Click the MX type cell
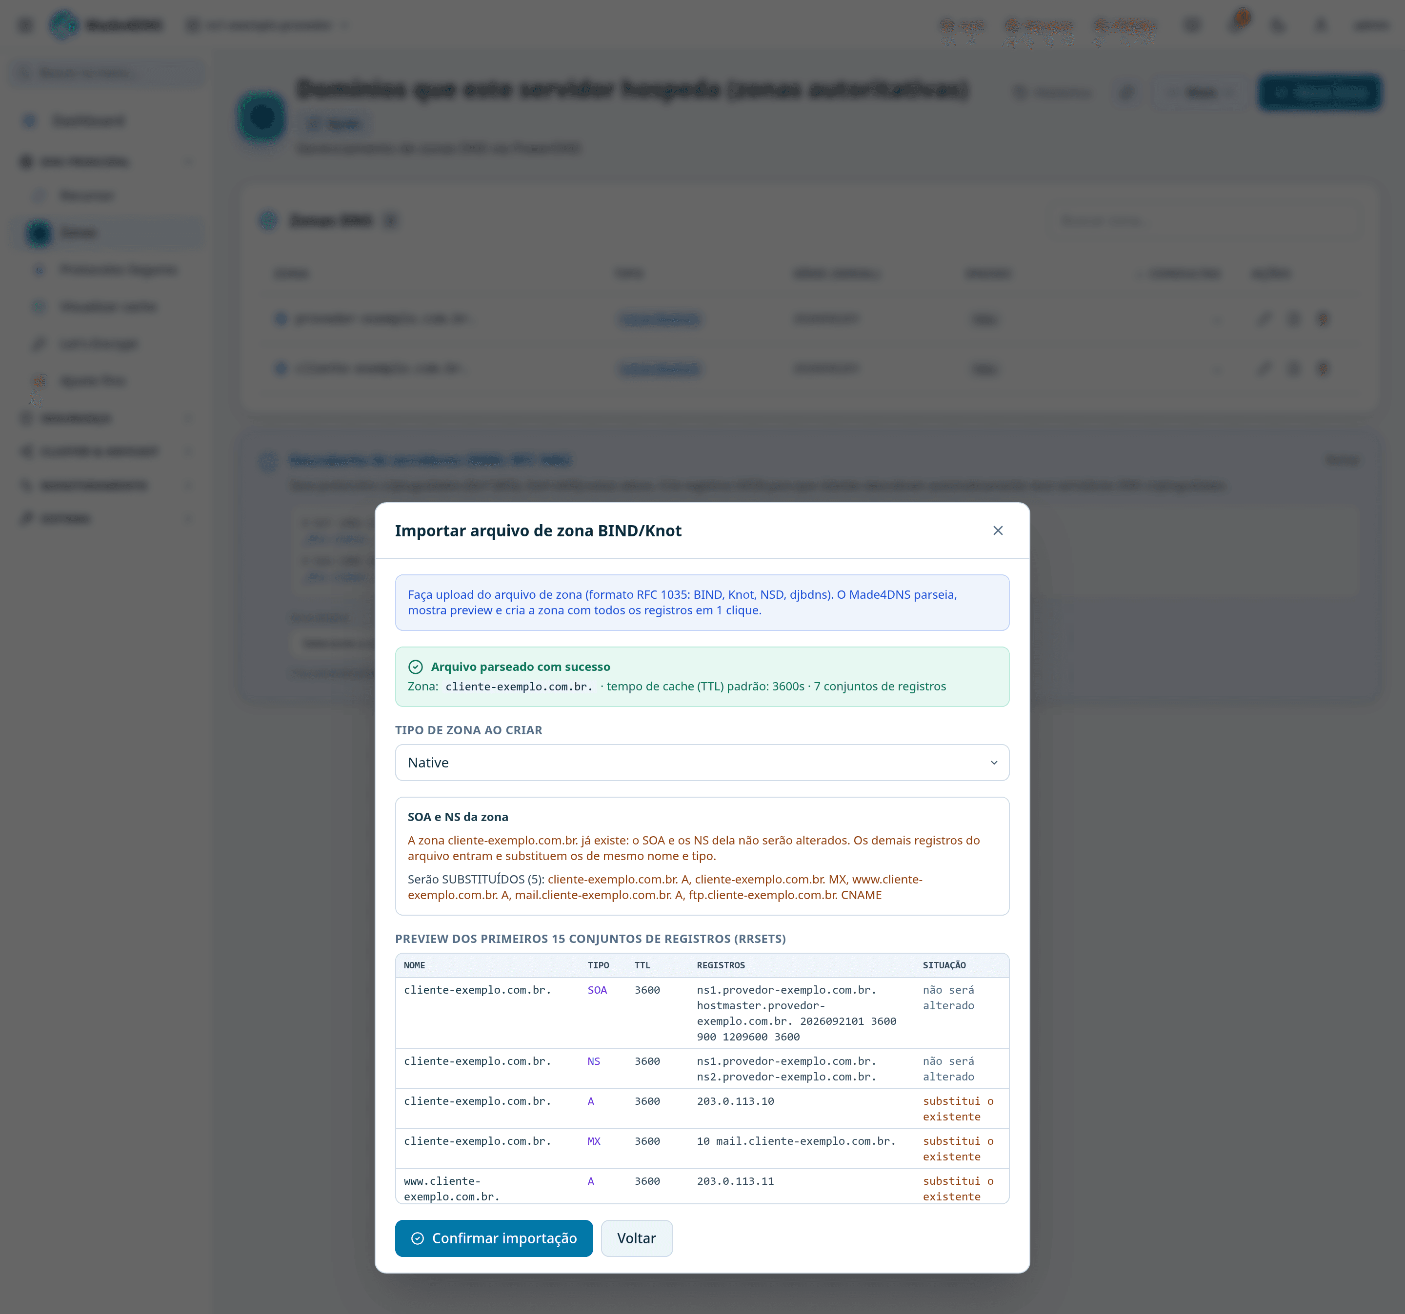 pyautogui.click(x=594, y=1141)
